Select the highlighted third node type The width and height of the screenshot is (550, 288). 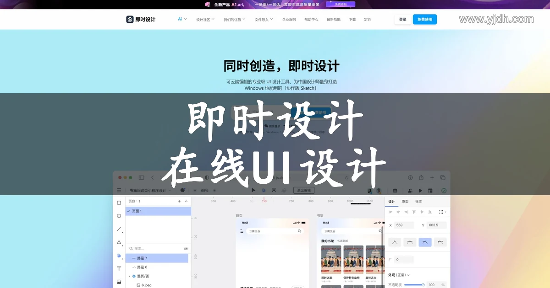[x=425, y=242]
